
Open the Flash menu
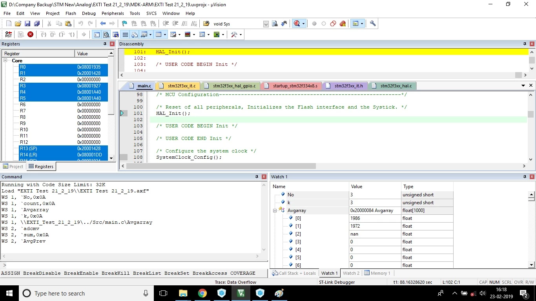71,13
